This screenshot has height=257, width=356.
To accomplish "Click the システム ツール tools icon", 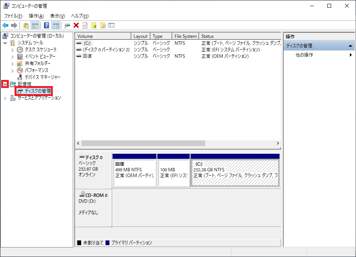I will (13, 43).
